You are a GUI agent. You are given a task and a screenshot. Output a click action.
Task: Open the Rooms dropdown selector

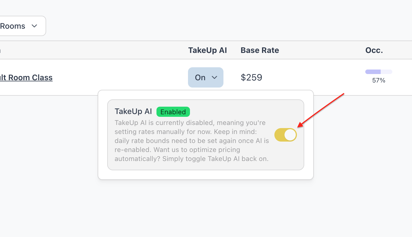point(20,26)
